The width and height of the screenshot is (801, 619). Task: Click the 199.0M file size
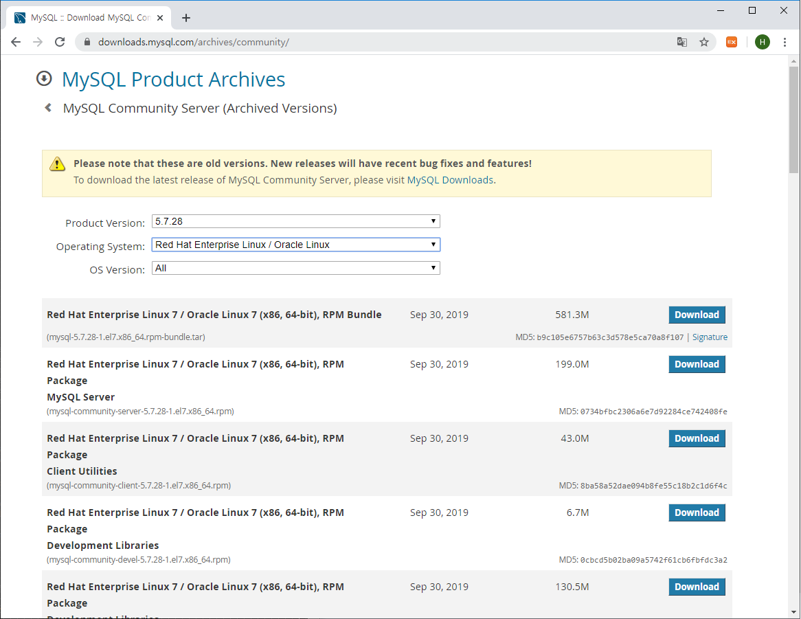click(x=572, y=364)
